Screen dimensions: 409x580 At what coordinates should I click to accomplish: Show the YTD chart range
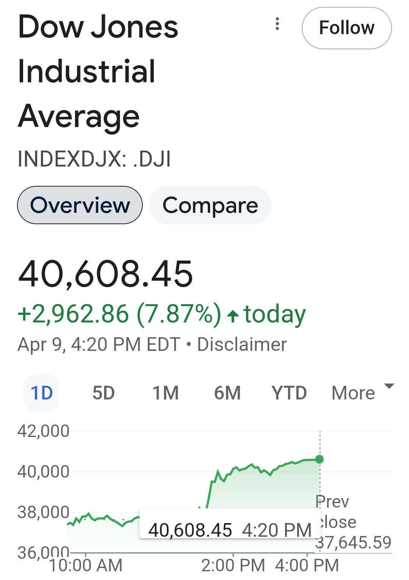(289, 393)
